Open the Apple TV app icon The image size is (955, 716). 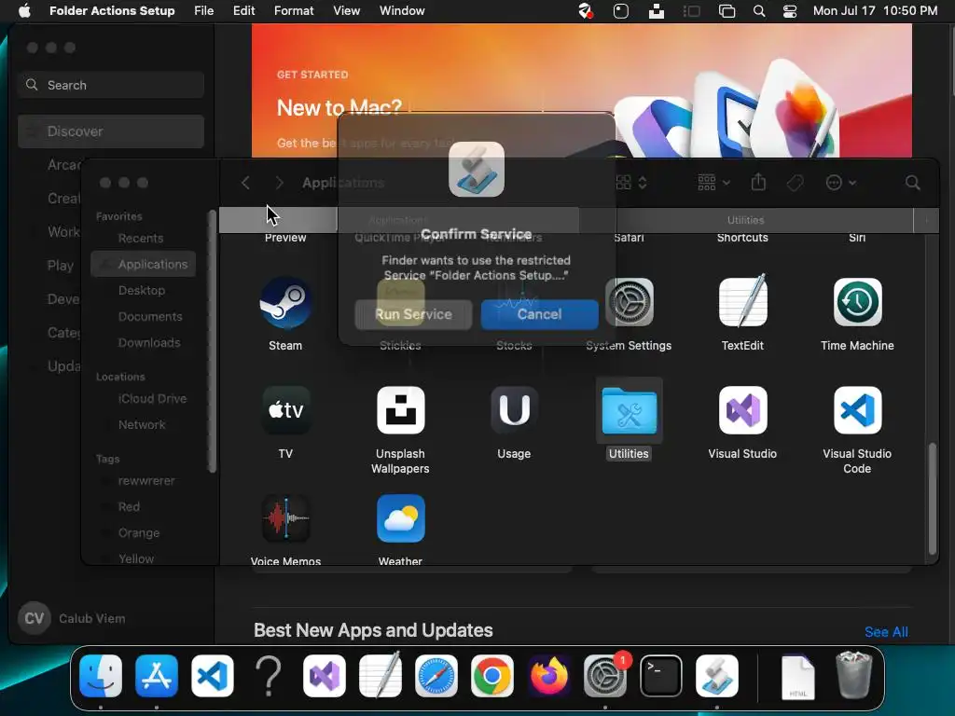click(x=285, y=410)
